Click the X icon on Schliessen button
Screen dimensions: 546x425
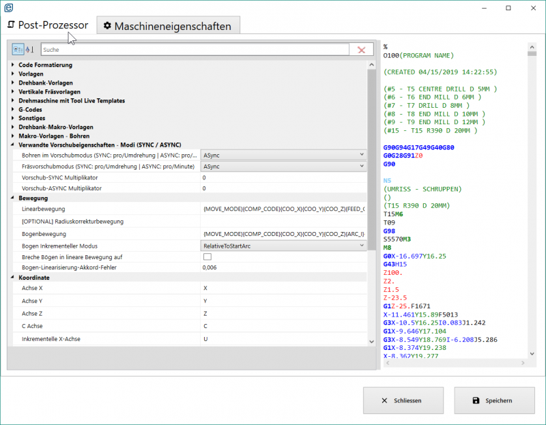pyautogui.click(x=384, y=400)
